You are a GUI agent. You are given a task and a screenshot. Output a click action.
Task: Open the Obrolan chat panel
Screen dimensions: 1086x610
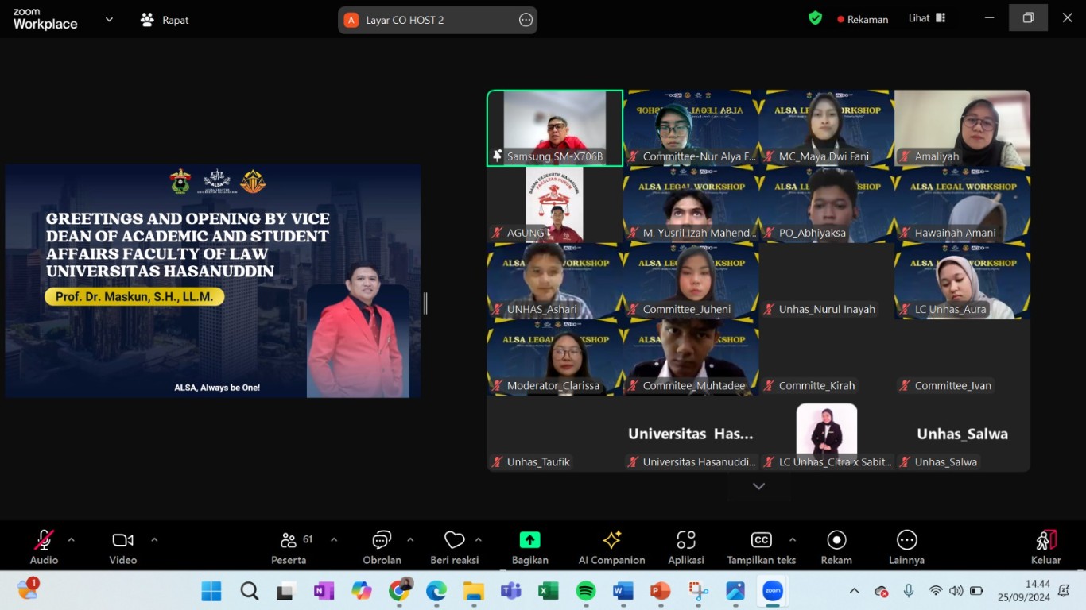click(382, 547)
